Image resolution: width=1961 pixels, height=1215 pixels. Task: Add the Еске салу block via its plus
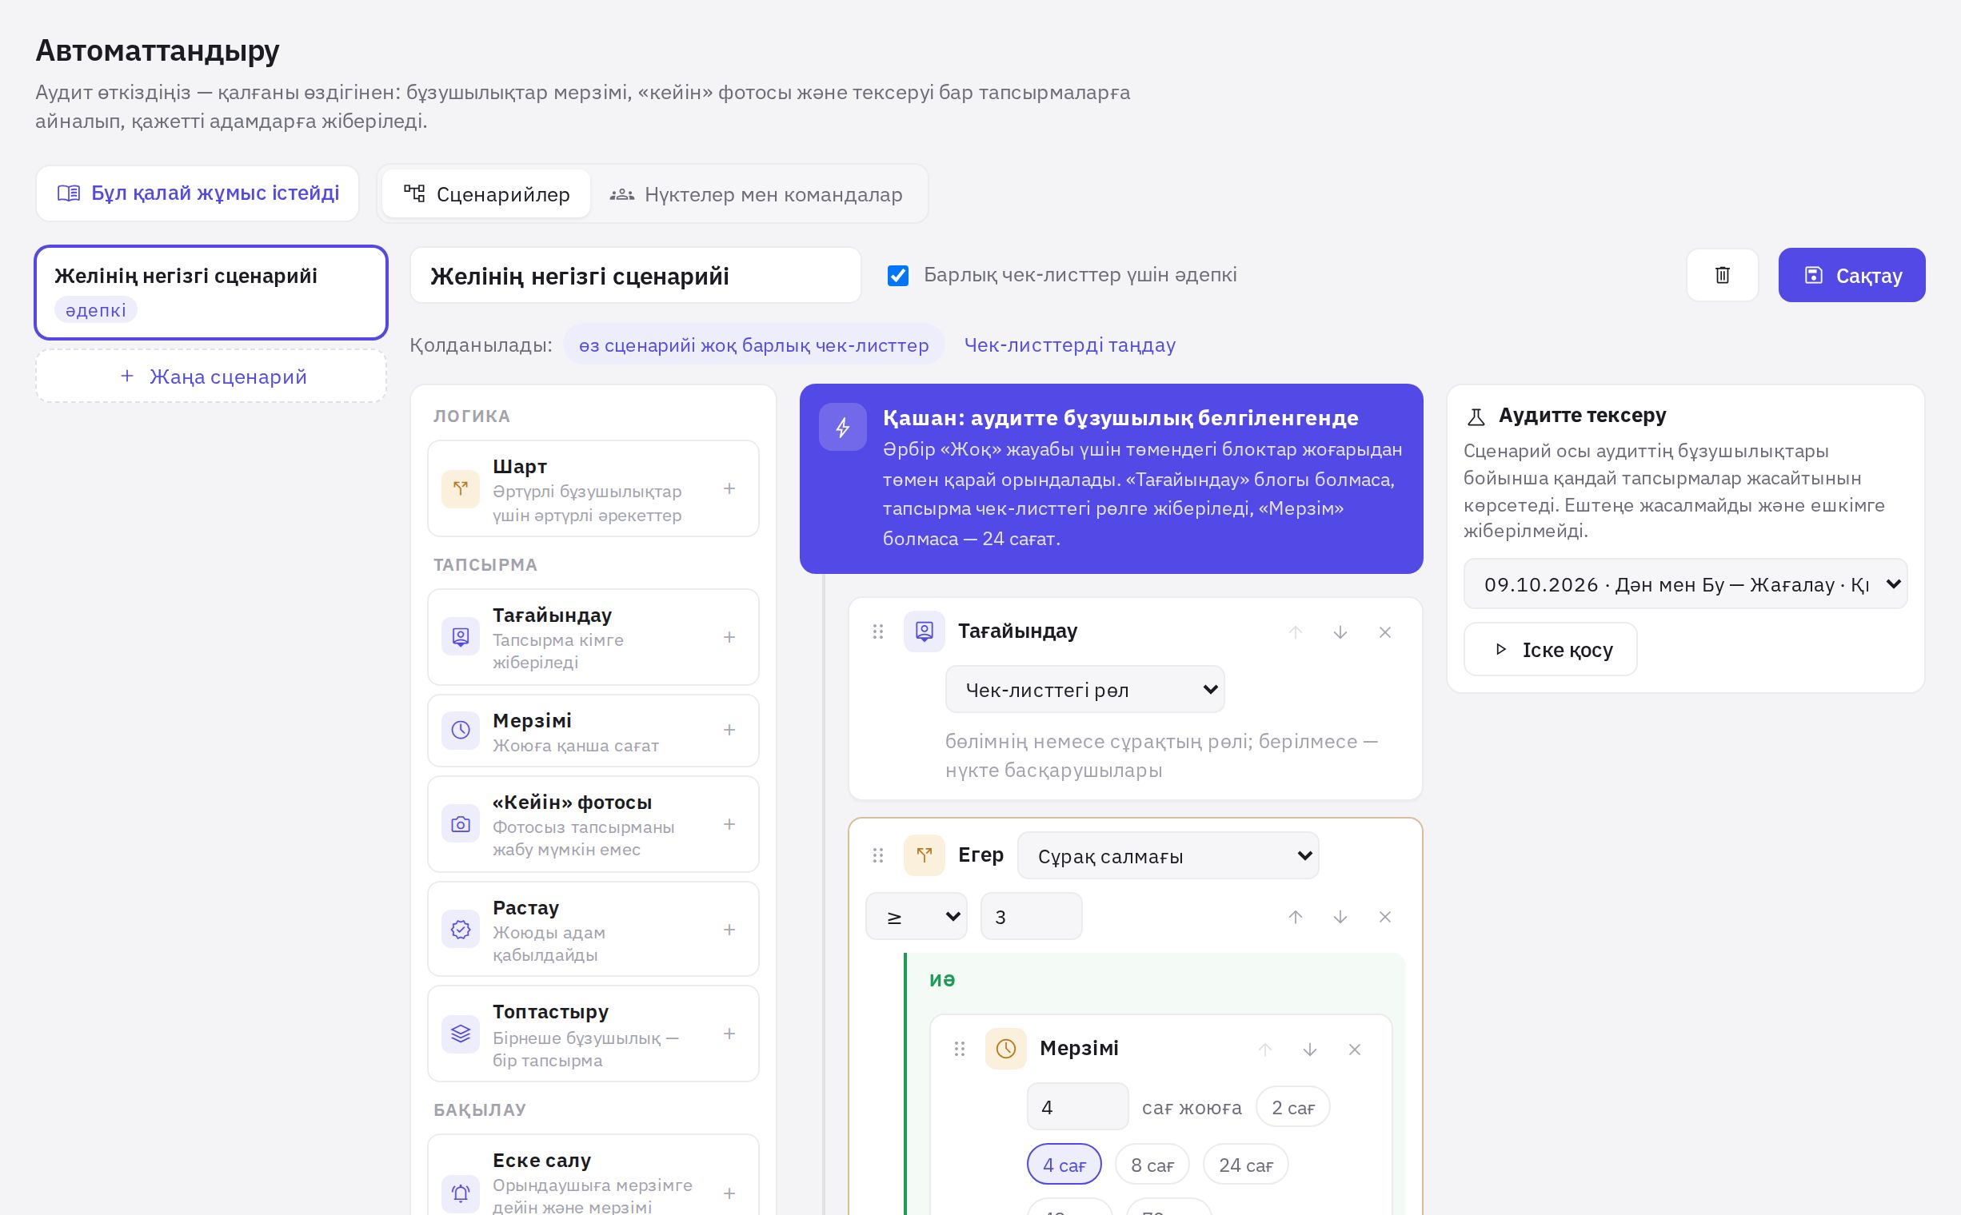[729, 1193]
